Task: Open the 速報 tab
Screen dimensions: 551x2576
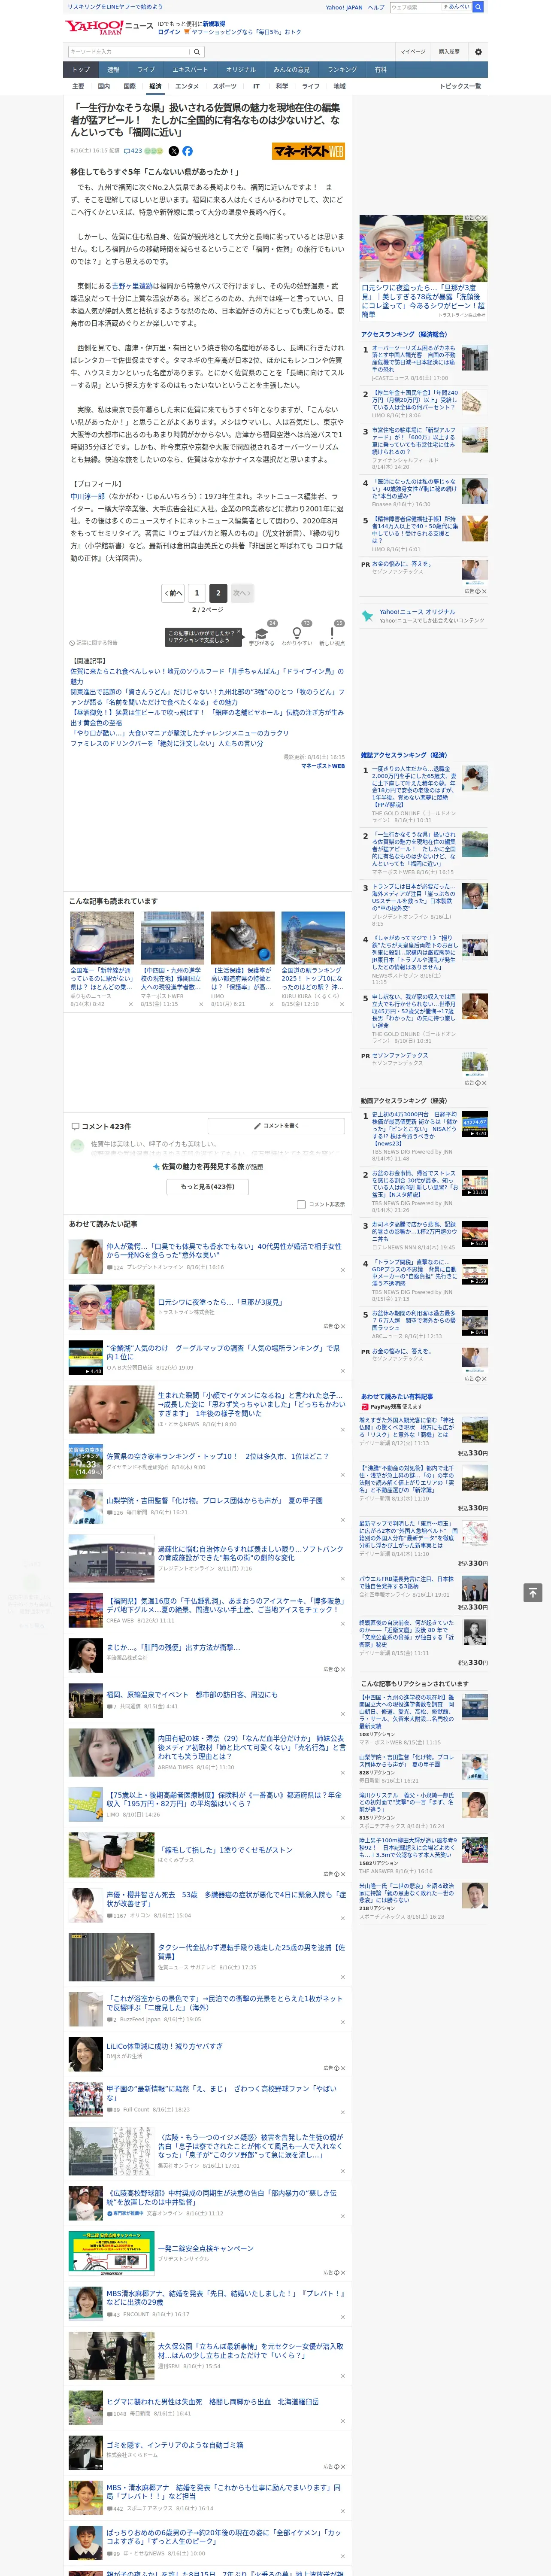Action: 113,70
